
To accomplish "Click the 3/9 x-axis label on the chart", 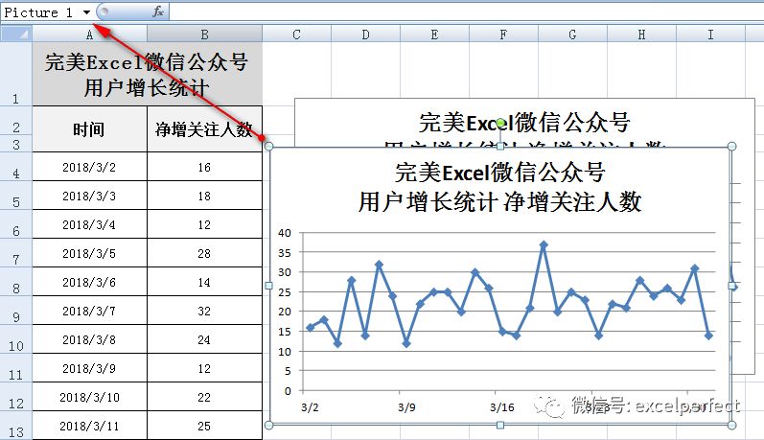I will coord(406,406).
